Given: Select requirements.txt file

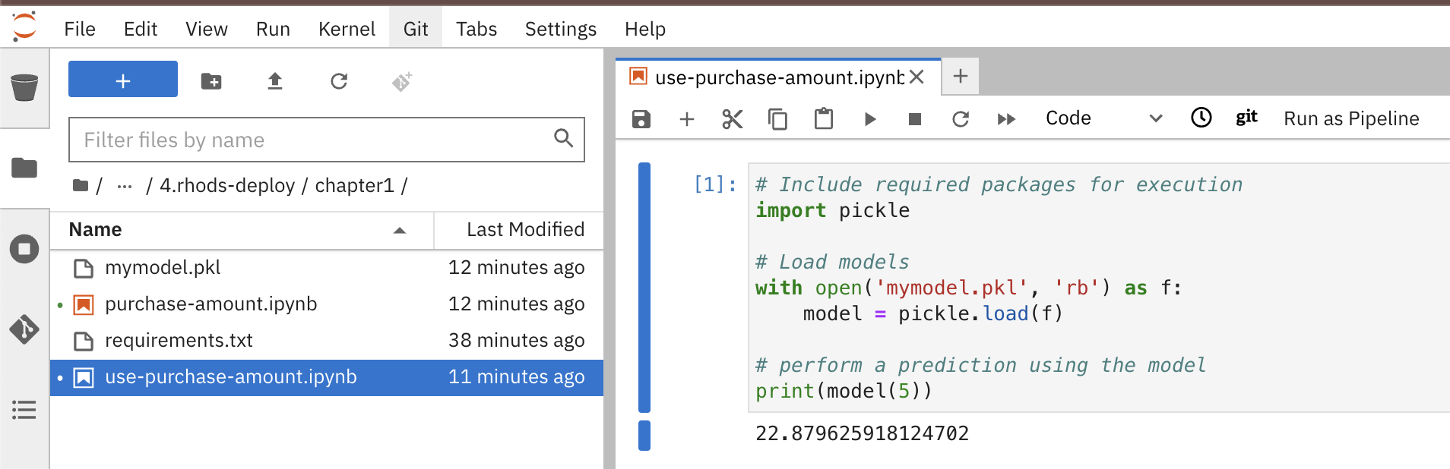Looking at the screenshot, I should tap(327, 341).
